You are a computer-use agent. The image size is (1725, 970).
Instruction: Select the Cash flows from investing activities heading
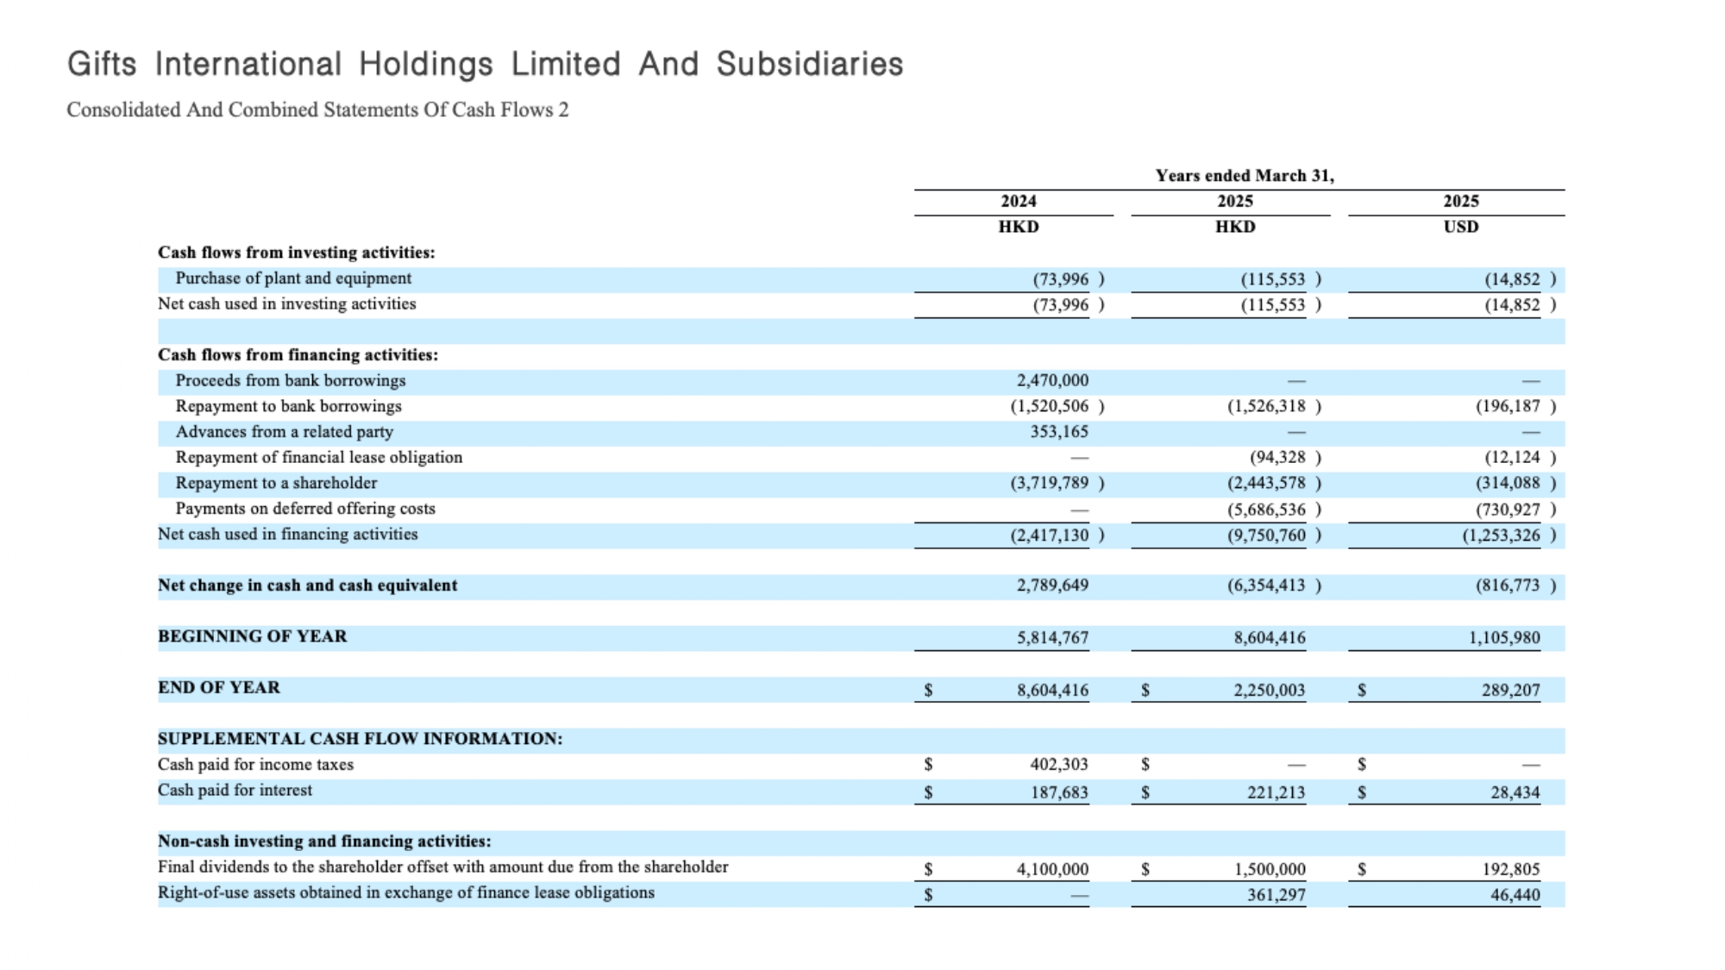click(297, 253)
